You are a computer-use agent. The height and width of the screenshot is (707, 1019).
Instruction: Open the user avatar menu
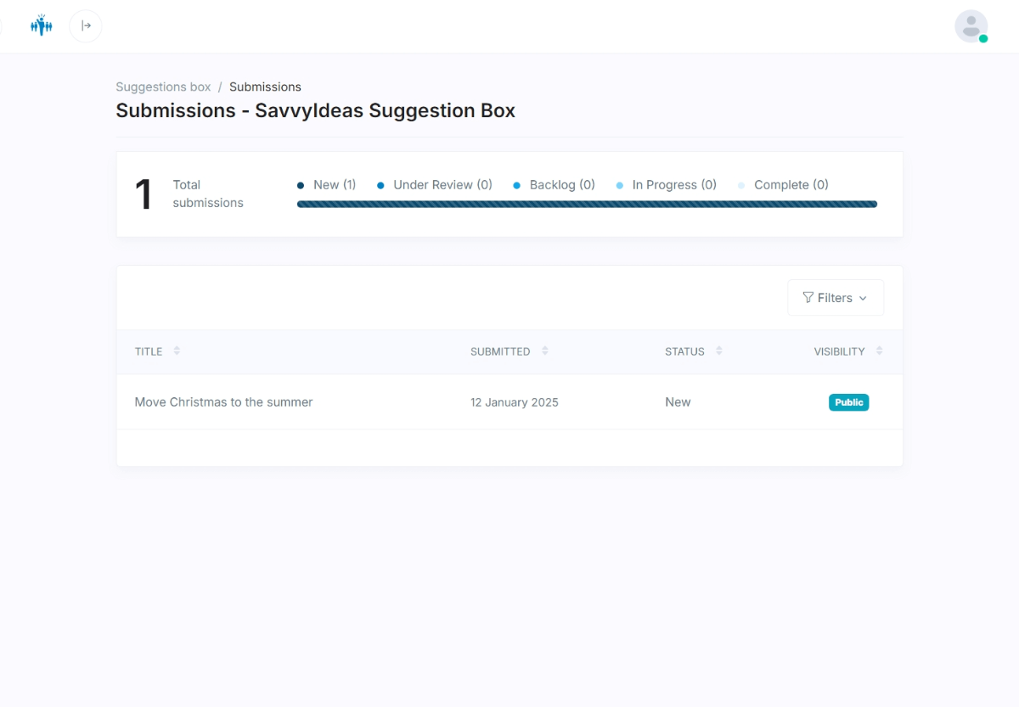(x=971, y=26)
